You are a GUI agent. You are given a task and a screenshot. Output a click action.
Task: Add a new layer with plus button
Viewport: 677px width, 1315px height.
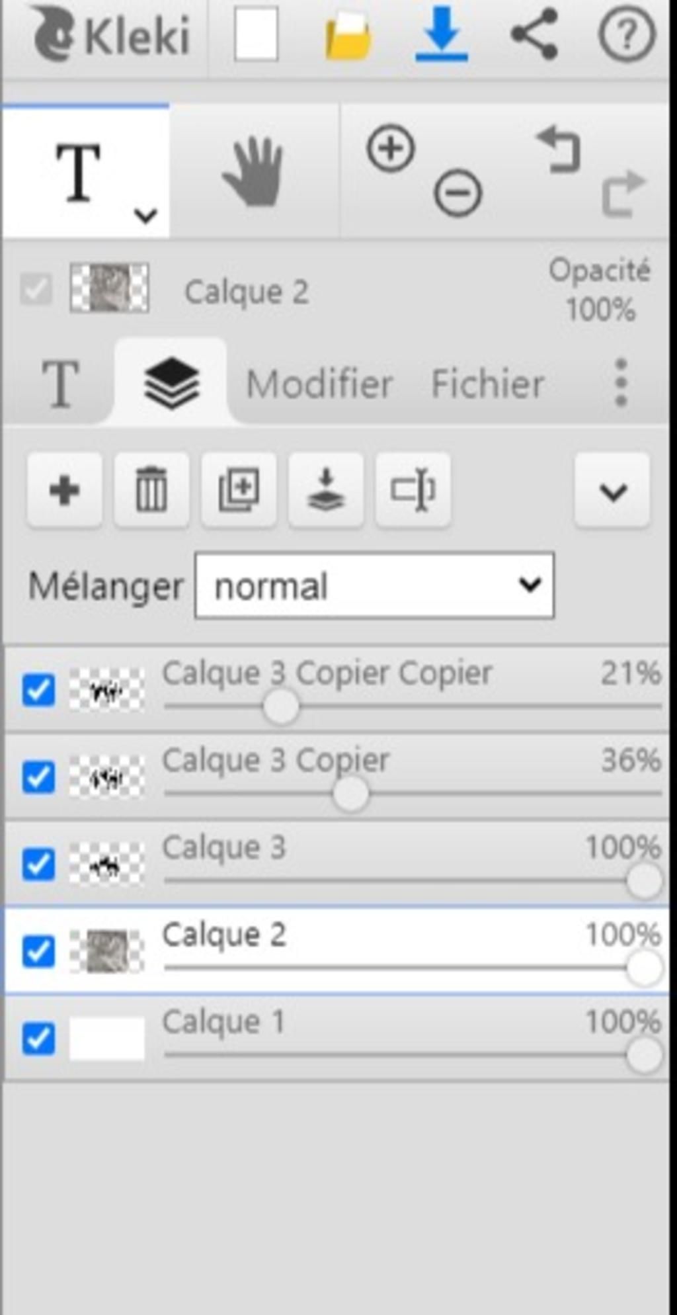pyautogui.click(x=64, y=490)
